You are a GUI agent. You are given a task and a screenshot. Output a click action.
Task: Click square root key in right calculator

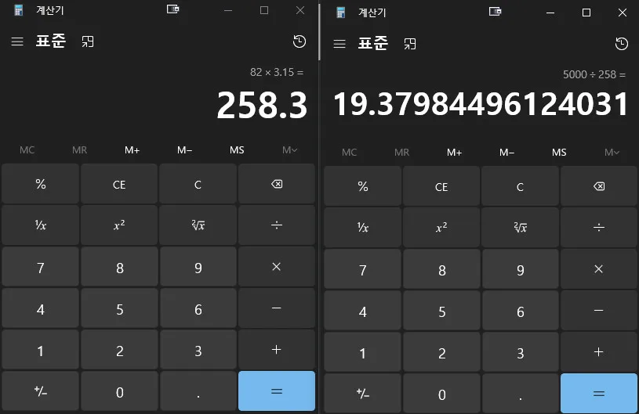point(521,228)
